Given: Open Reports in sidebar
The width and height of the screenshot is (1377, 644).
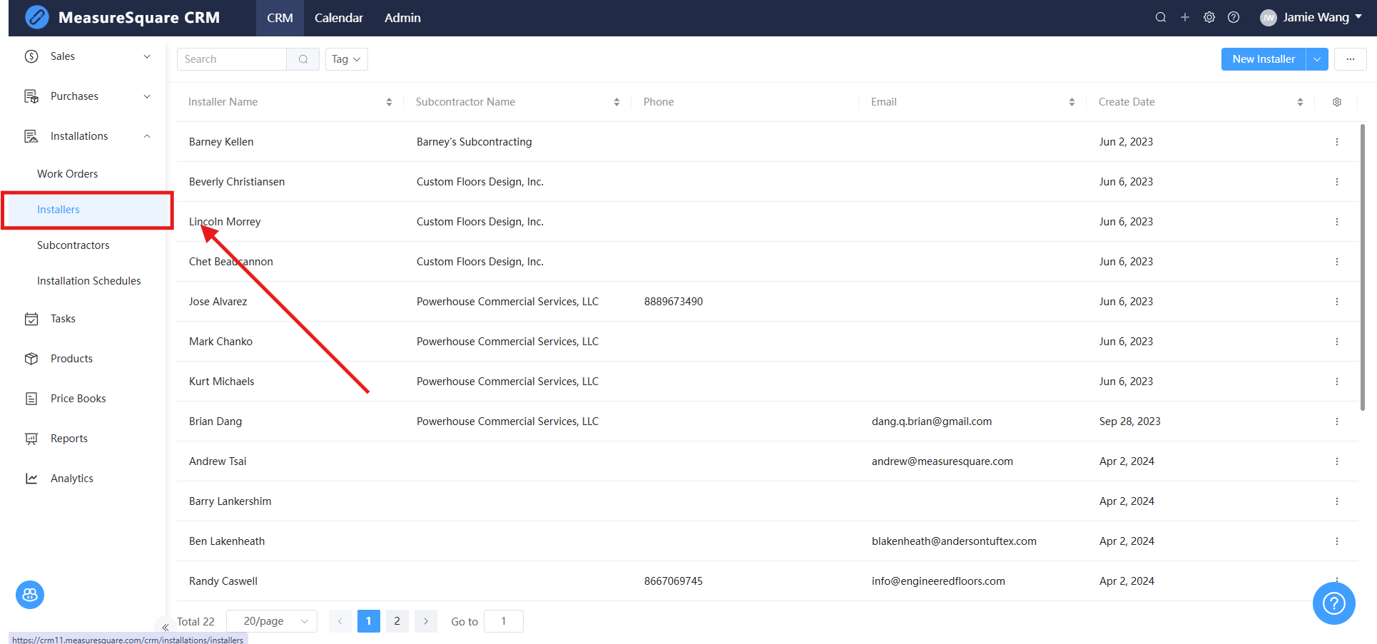Looking at the screenshot, I should point(69,439).
